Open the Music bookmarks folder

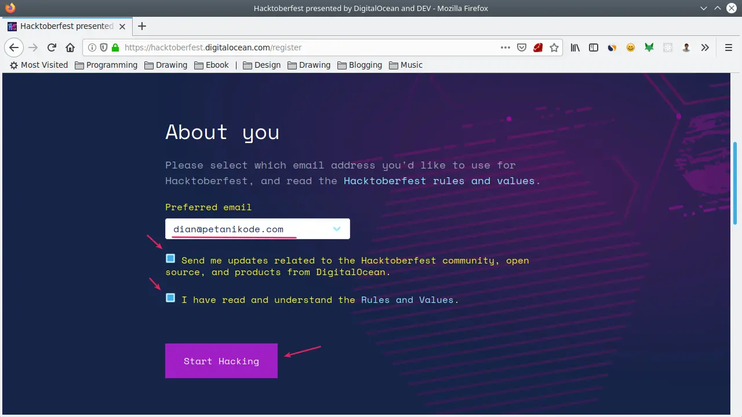(x=406, y=65)
